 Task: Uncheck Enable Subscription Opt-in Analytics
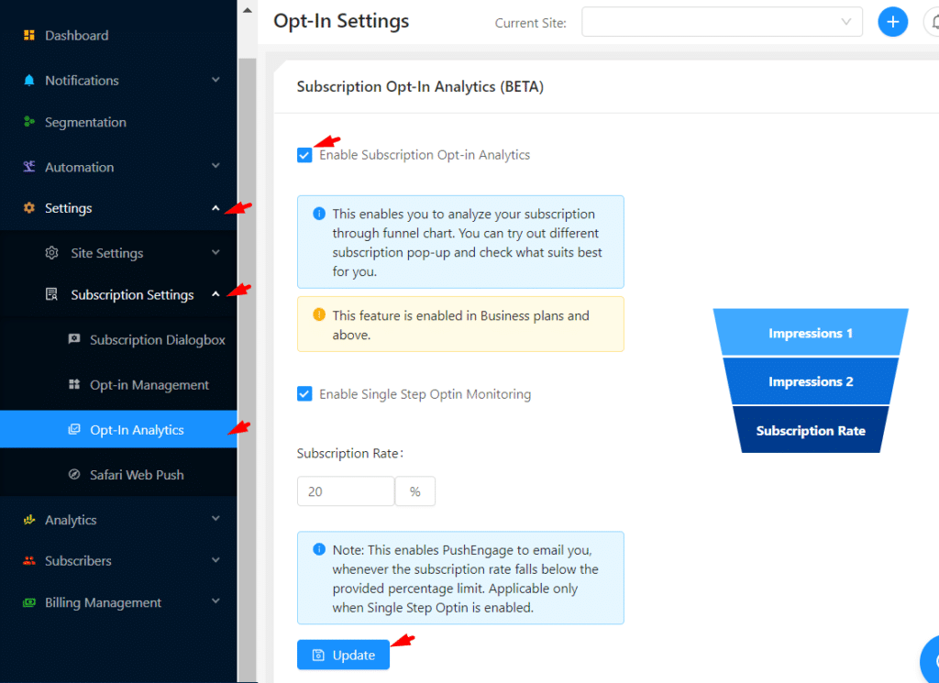[x=304, y=155]
